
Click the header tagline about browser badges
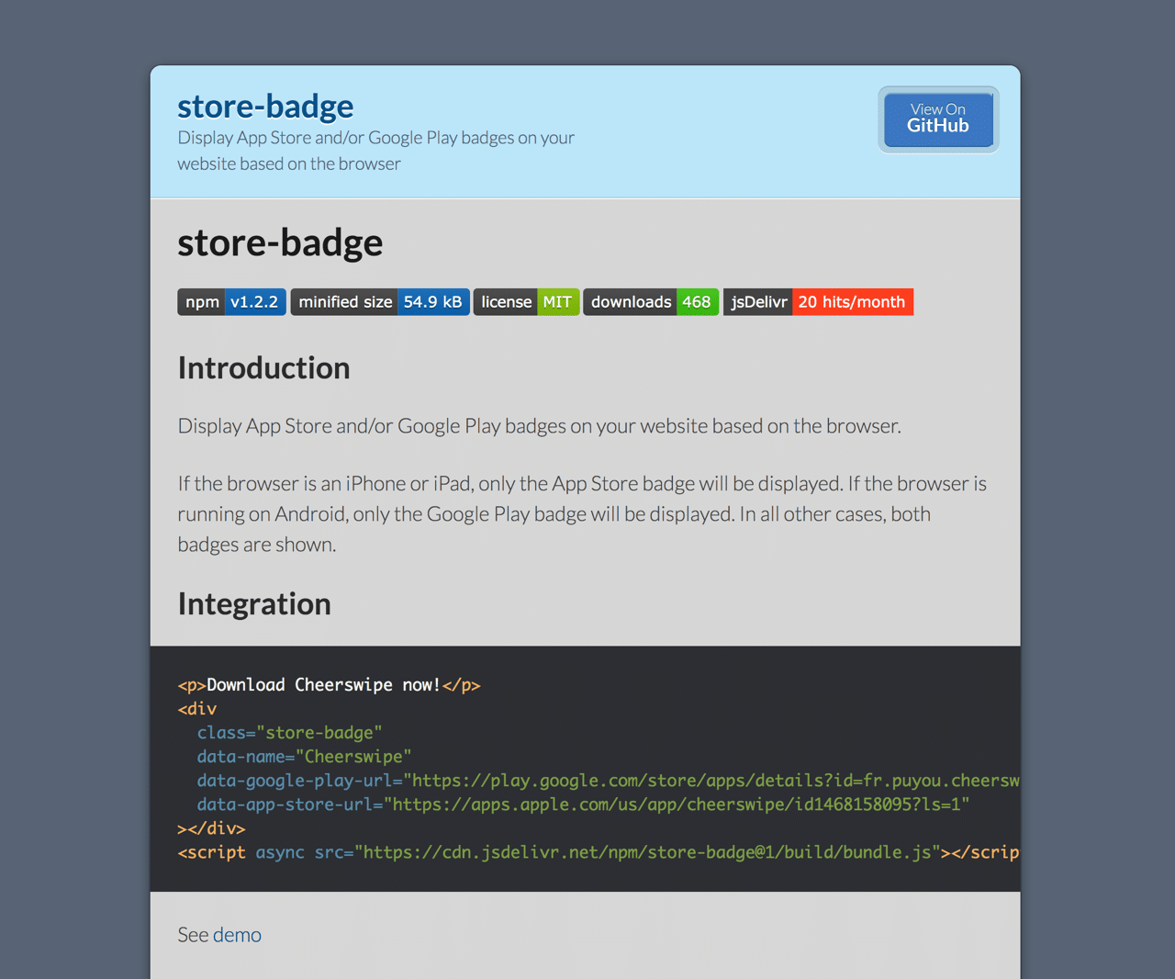coord(376,151)
